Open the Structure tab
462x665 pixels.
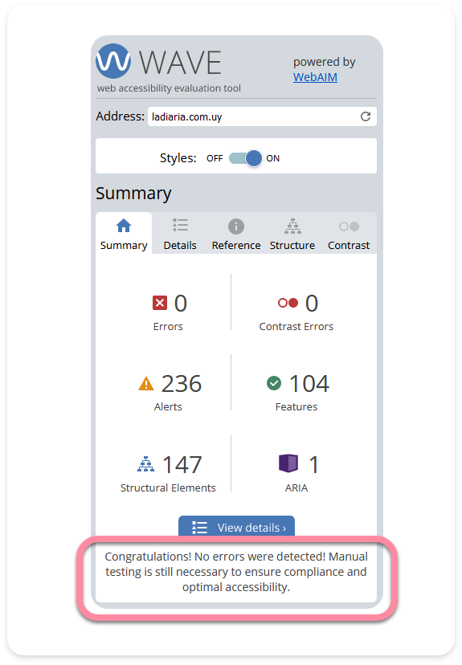pos(292,234)
